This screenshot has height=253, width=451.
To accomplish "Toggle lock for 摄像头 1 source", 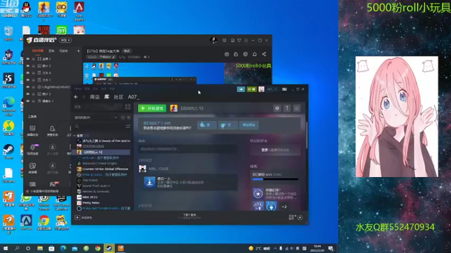I will (33, 101).
